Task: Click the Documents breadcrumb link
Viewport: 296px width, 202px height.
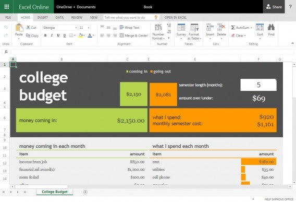Action: pos(86,7)
